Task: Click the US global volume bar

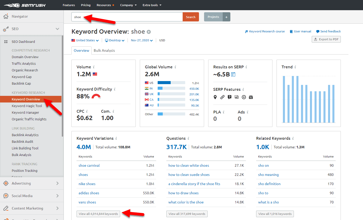Action: click(x=171, y=83)
